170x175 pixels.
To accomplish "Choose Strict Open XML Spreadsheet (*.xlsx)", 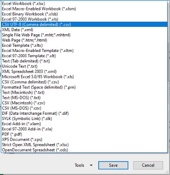I will pos(84,145).
